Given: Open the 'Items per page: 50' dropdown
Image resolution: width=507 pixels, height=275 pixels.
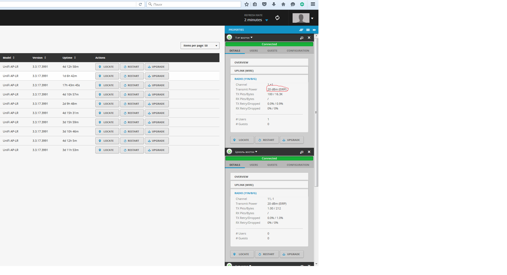Looking at the screenshot, I should (x=200, y=45).
